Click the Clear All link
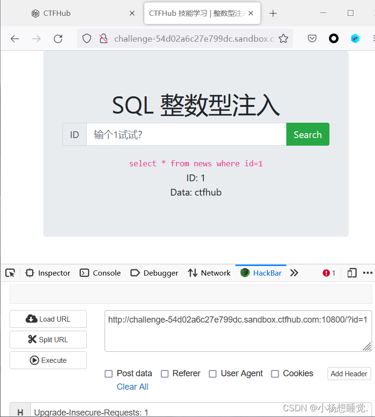 [x=132, y=387]
